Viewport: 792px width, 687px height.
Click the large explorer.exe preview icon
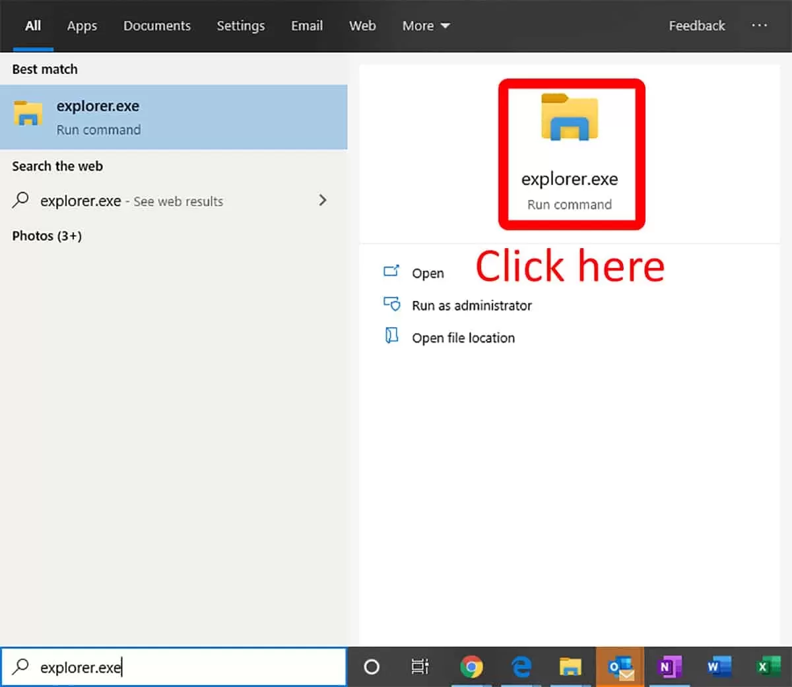(570, 117)
